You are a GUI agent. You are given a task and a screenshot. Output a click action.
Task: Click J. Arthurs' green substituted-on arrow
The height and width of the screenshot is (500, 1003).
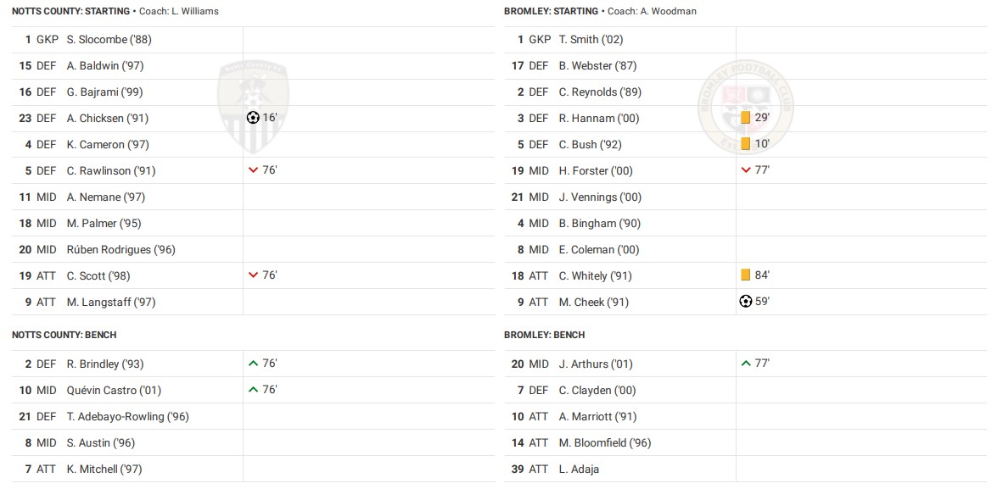click(x=746, y=364)
